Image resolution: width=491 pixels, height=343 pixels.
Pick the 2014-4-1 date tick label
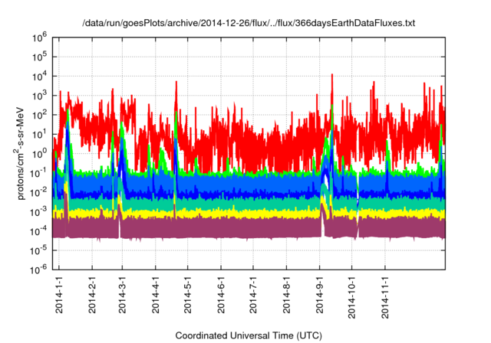pyautogui.click(x=156, y=294)
